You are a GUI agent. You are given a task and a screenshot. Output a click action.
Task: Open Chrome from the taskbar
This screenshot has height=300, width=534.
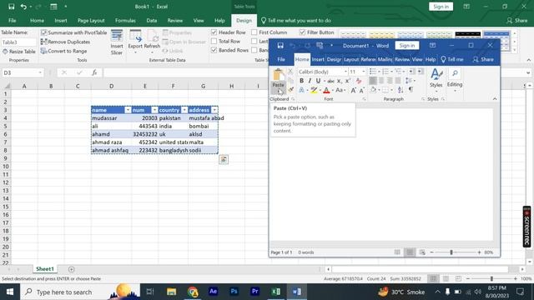(x=193, y=292)
